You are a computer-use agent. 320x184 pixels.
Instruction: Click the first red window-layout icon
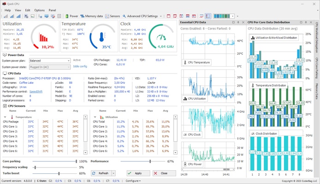click(x=169, y=16)
